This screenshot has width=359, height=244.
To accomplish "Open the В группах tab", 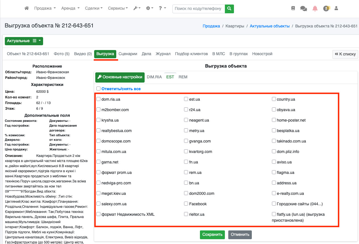I will (238, 54).
